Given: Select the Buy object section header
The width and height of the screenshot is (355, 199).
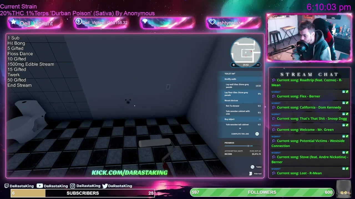Looking at the screenshot, I should point(229,119).
